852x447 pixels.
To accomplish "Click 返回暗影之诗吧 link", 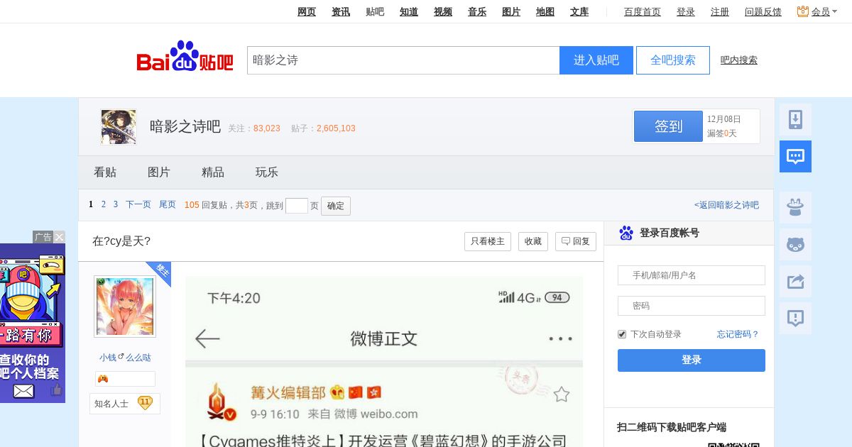I will tap(726, 205).
